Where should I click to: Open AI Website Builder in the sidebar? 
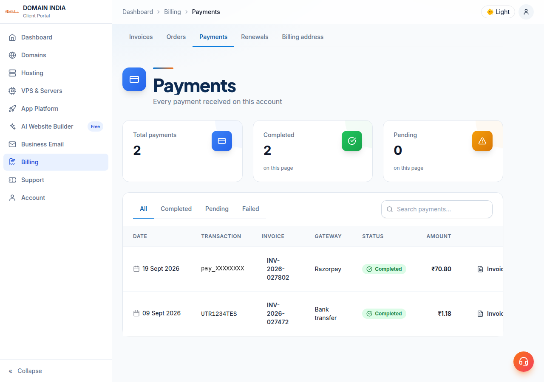click(56, 126)
